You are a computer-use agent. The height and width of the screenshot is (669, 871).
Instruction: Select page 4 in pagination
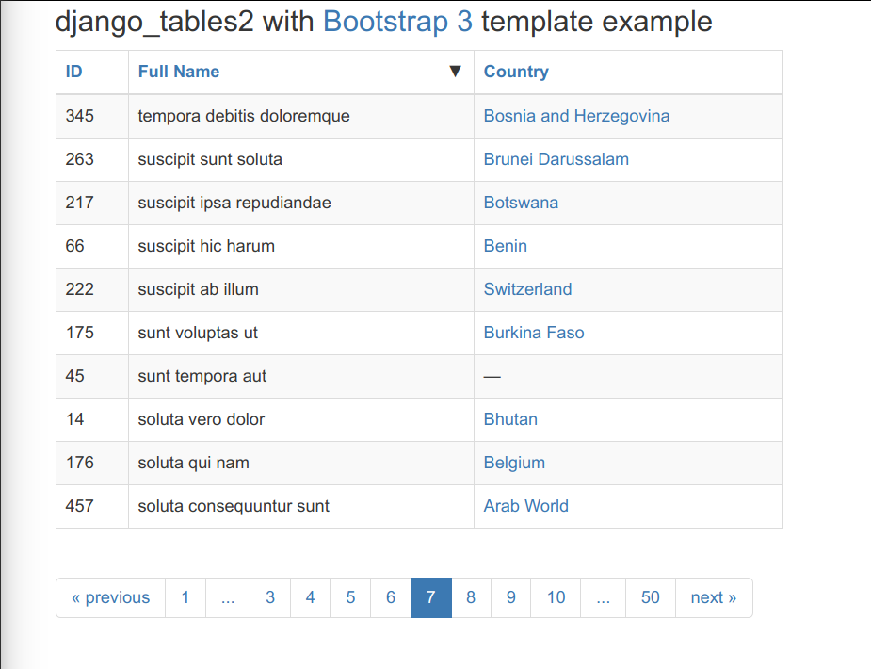tap(310, 597)
